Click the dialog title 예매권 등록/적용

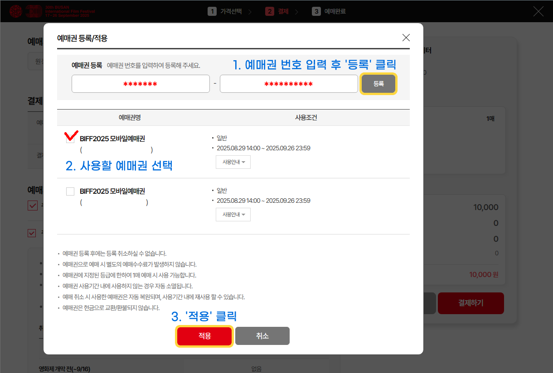(x=82, y=38)
